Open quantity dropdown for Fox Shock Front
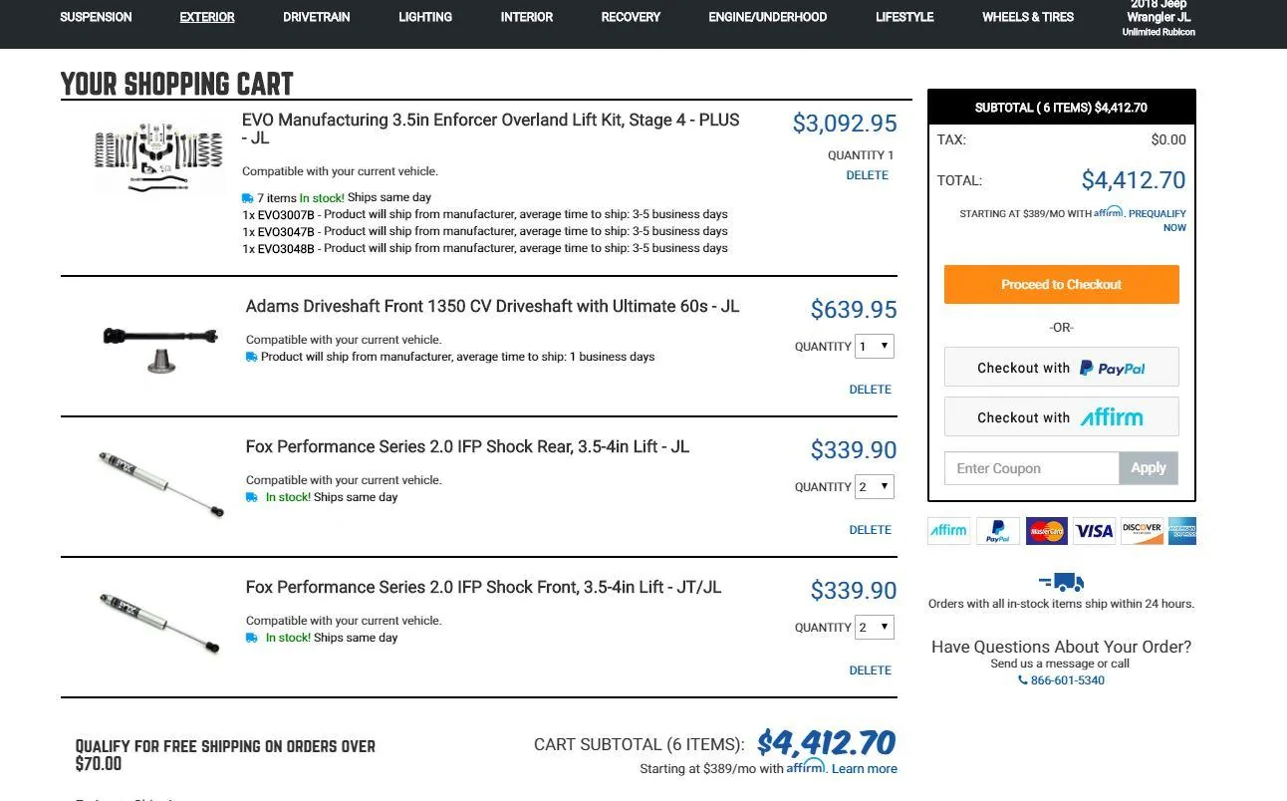The image size is (1287, 801). coord(875,628)
